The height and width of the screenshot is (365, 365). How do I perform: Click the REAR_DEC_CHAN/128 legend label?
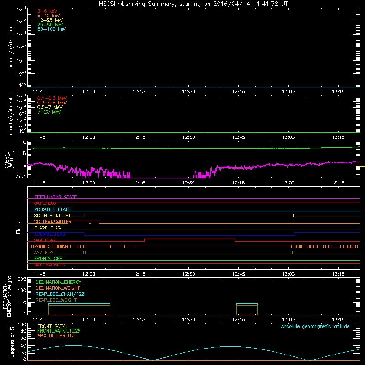60,294
